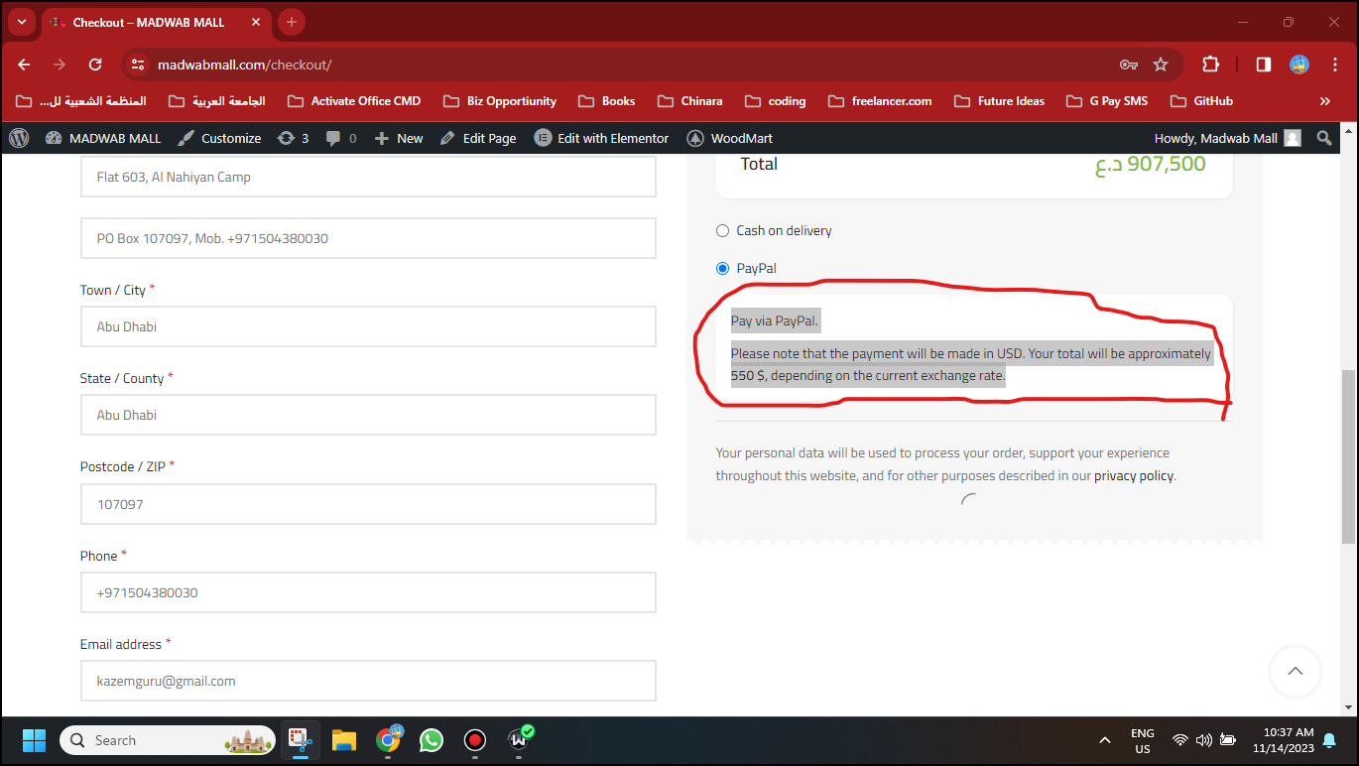The height and width of the screenshot is (766, 1359).
Task: Click the WordPress logo in admin bar
Action: point(19,138)
